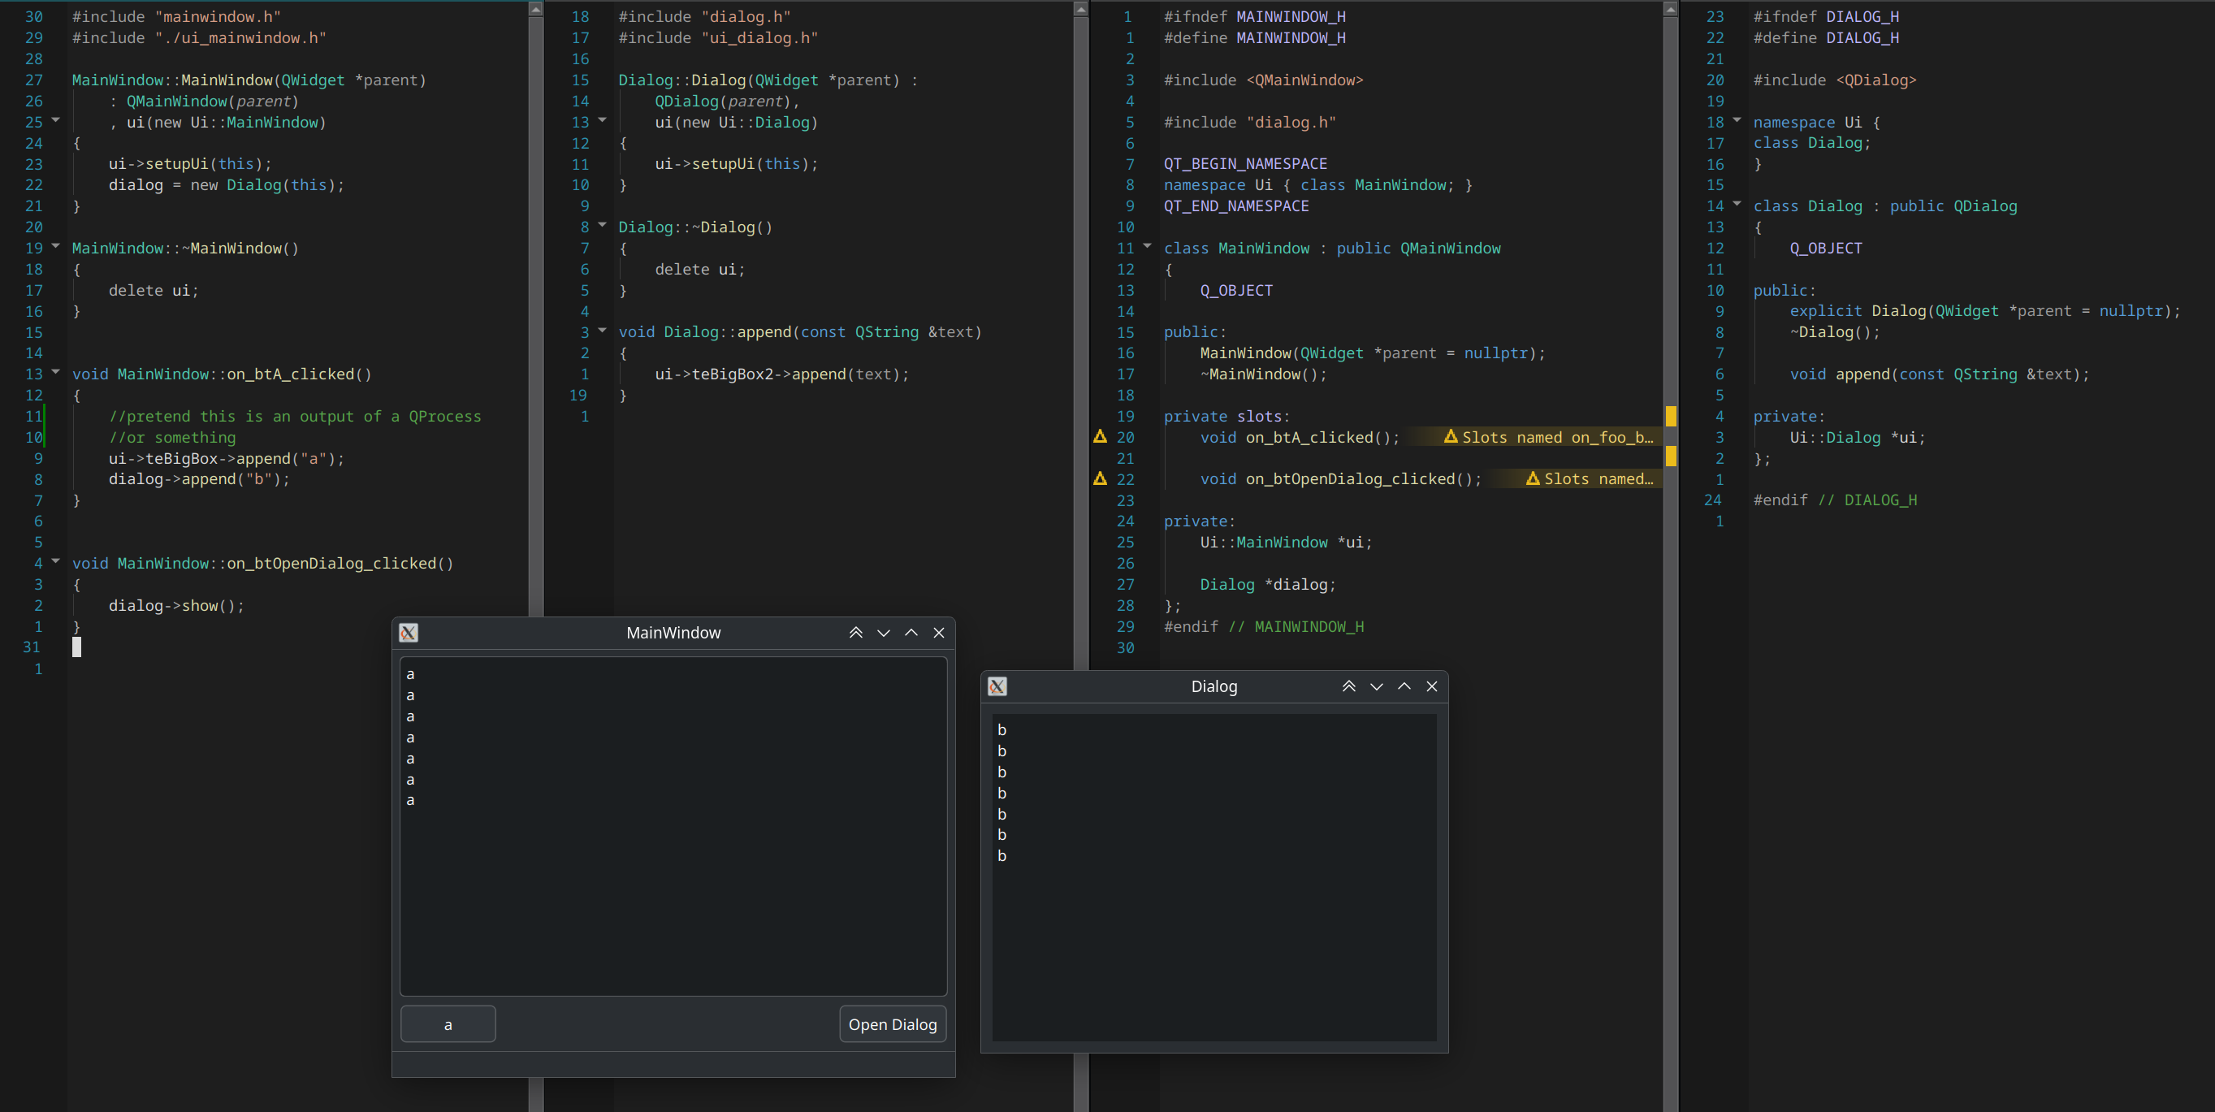This screenshot has width=2215, height=1112.
Task: Click the line 'dialog = new Dialog(this);'
Action: pos(226,185)
